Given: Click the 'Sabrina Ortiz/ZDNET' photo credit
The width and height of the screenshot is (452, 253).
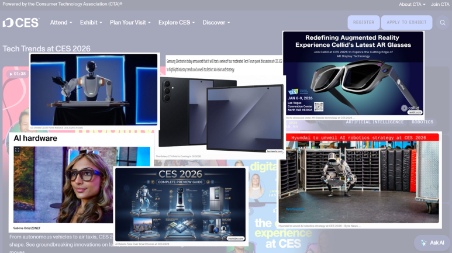Looking at the screenshot, I should click(27, 228).
